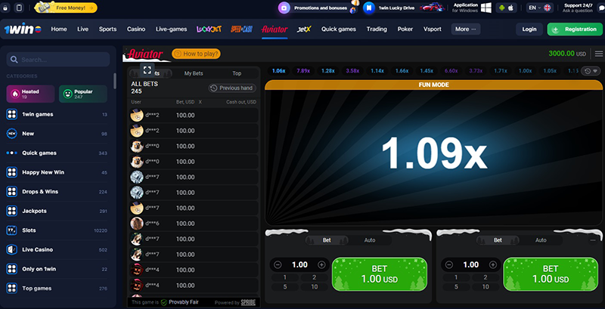
Task: Place the right BET 1.00 USD
Action: (551, 274)
